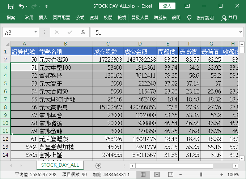Open the 校閱 ribbon tab
The height and width of the screenshot is (179, 246).
(108, 18)
